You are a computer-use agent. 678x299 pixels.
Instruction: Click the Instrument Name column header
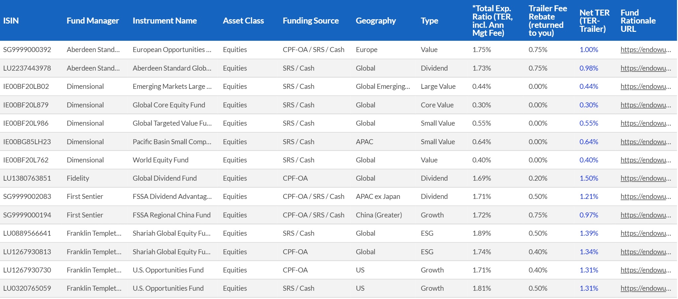[164, 21]
